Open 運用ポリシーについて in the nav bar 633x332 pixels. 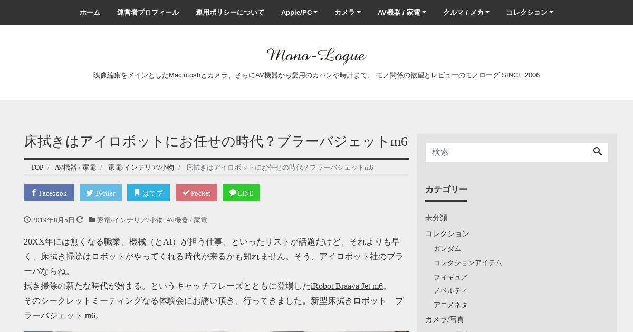tap(230, 13)
